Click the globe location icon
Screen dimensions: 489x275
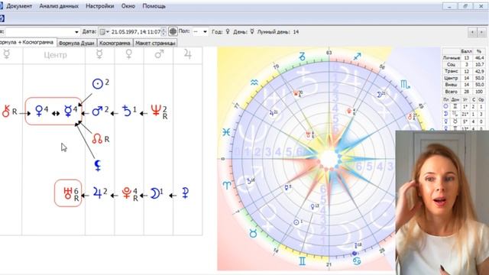coord(173,31)
